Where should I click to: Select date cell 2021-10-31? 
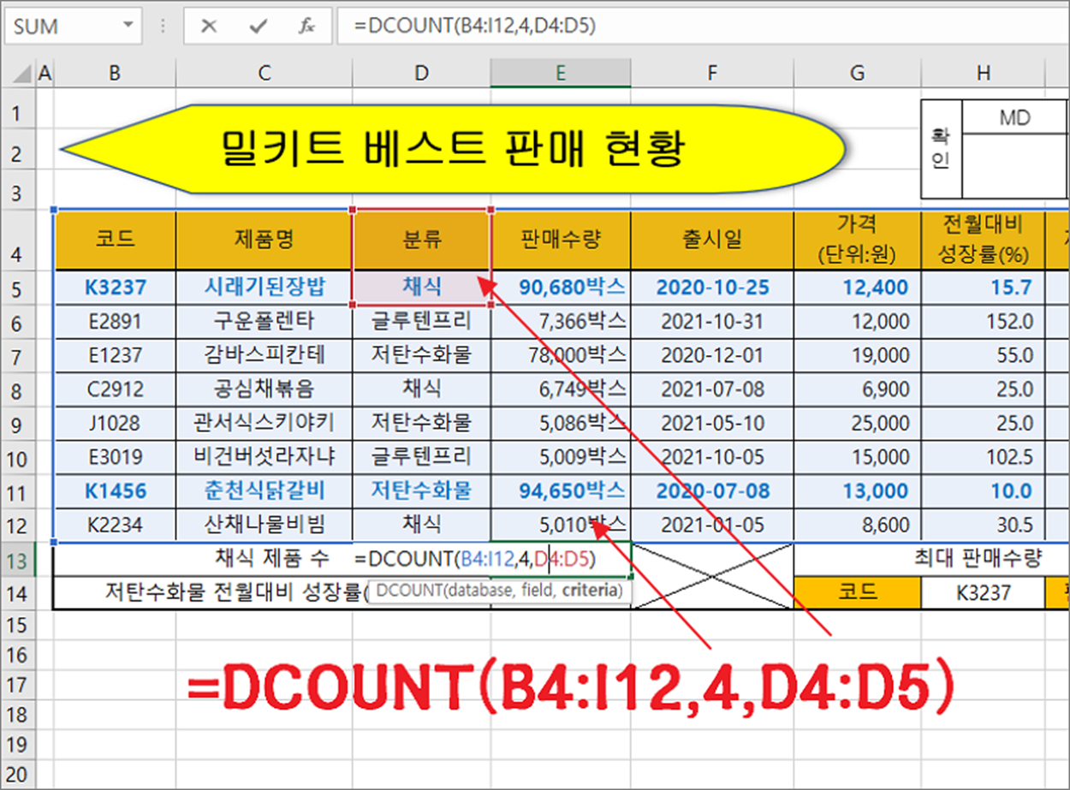point(712,322)
